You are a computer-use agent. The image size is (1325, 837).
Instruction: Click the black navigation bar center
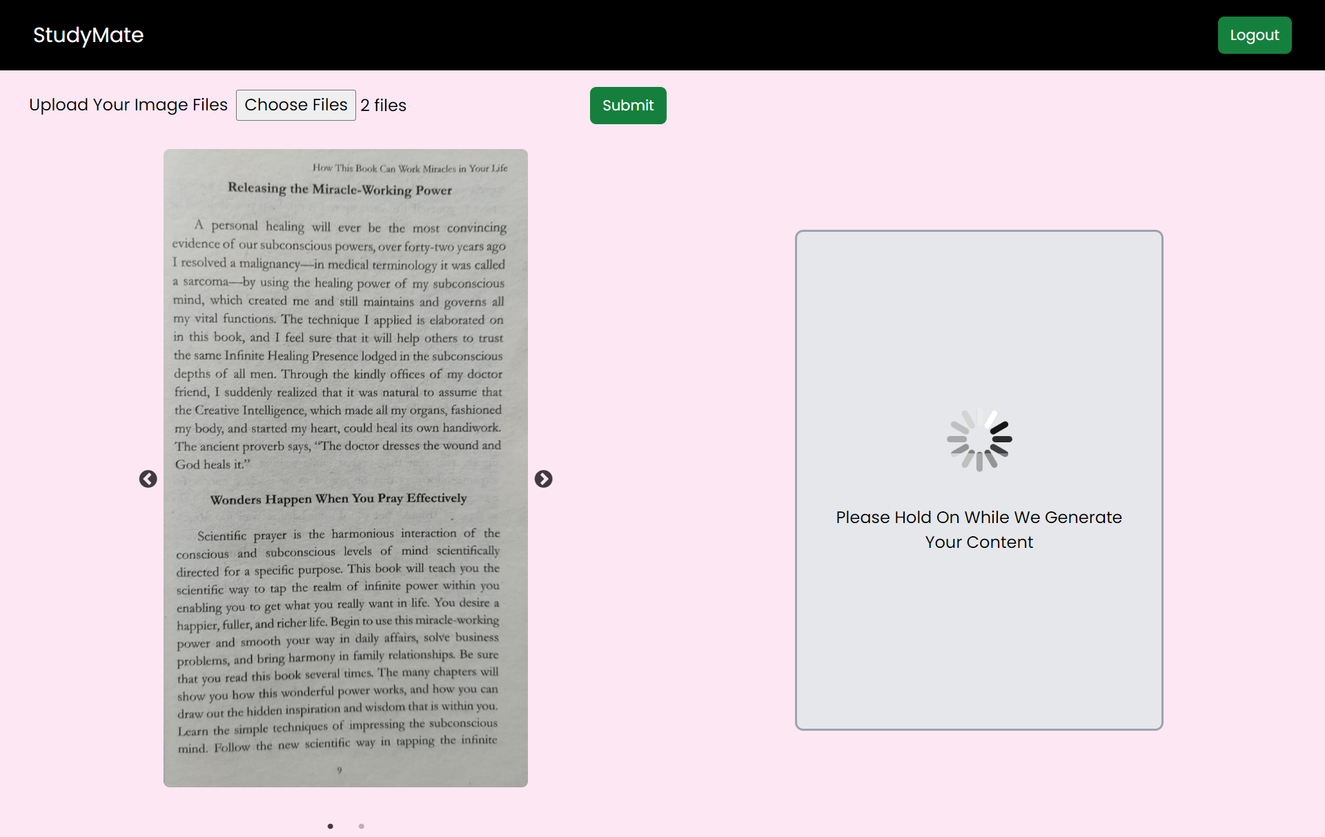coord(662,35)
